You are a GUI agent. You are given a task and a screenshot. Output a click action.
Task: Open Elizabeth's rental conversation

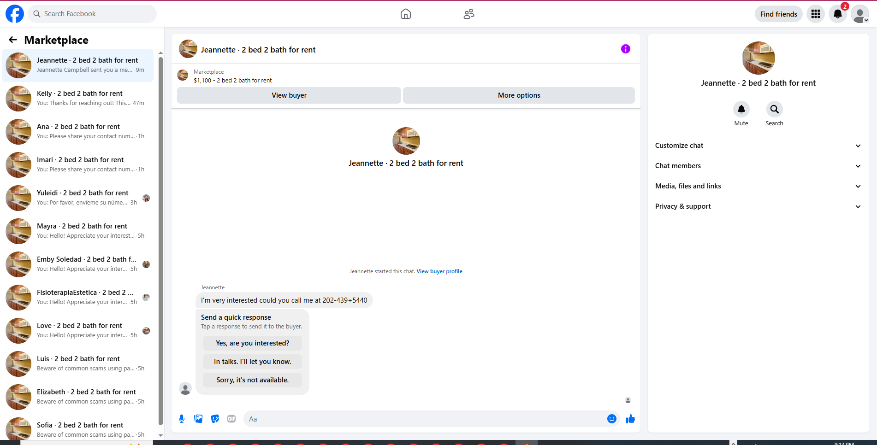(x=78, y=397)
